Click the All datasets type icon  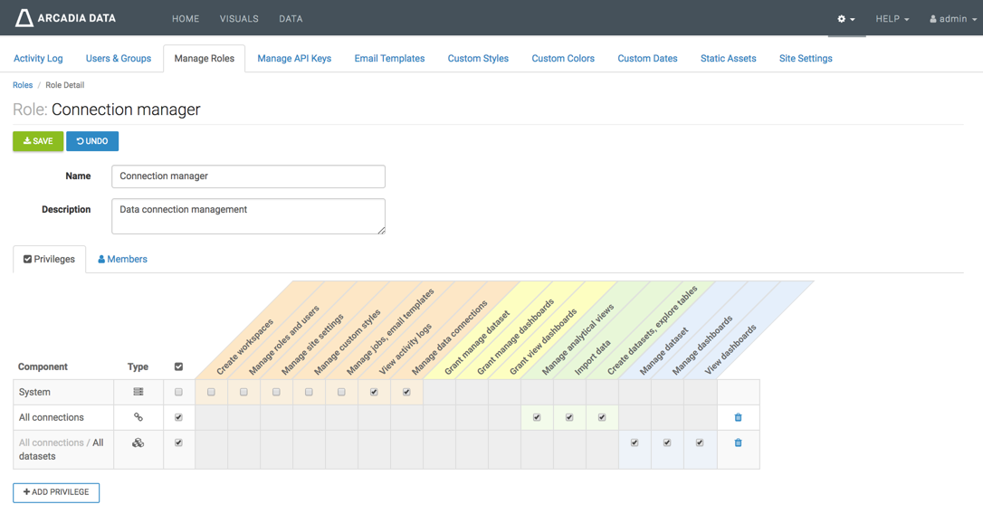pos(138,443)
